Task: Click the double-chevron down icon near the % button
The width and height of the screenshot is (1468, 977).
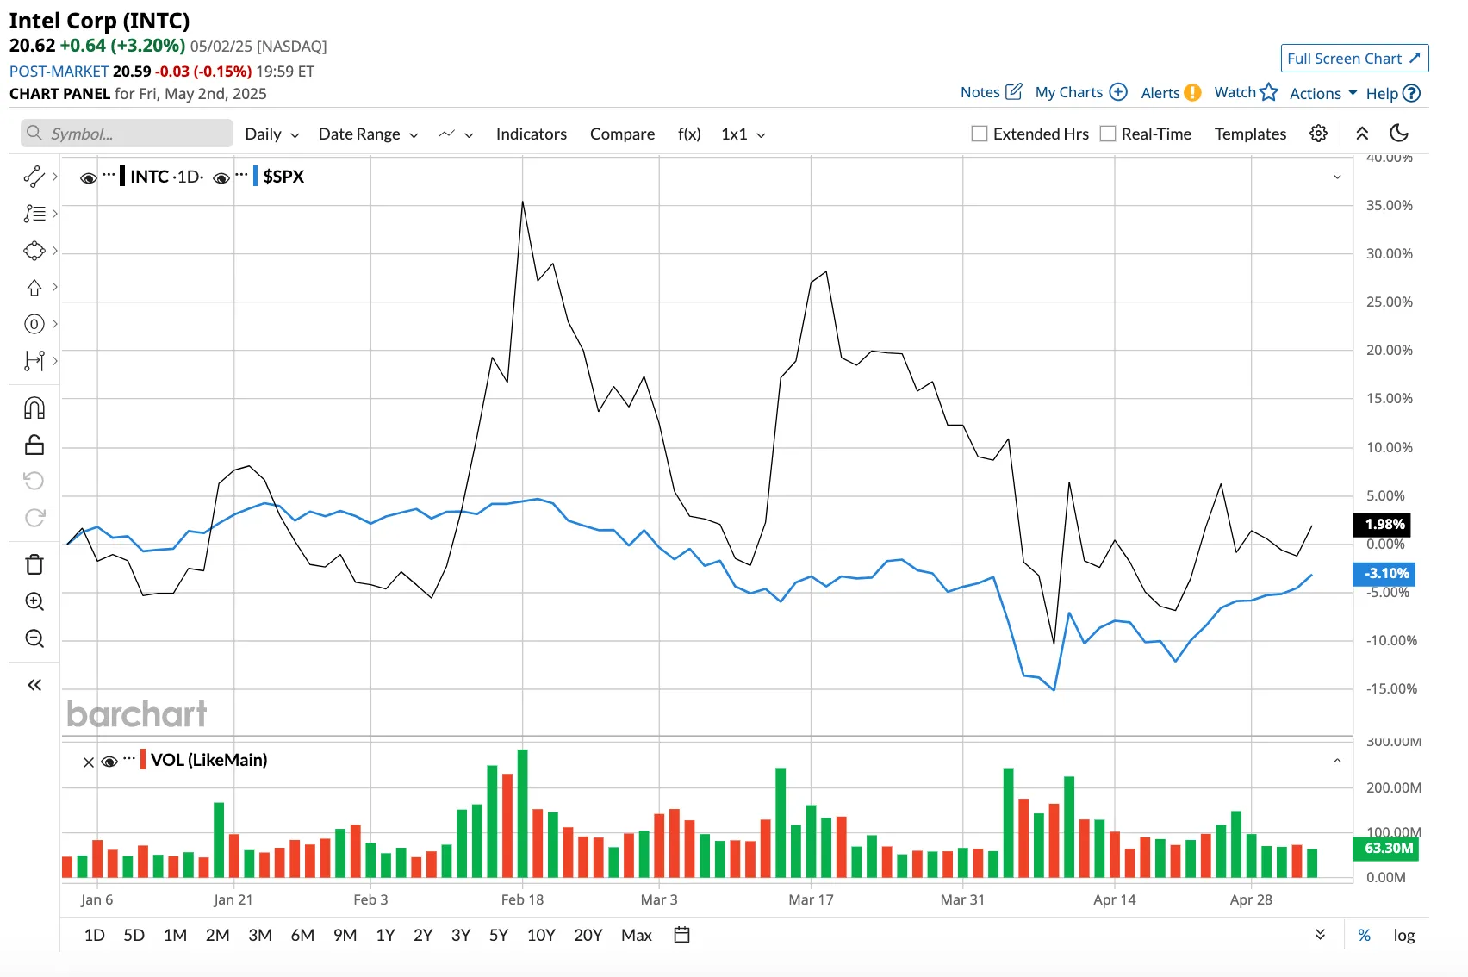Action: tap(1320, 935)
